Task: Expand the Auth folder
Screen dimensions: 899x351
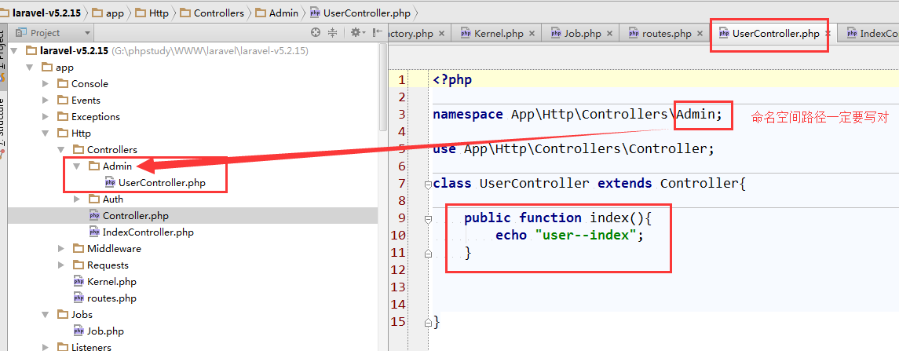Action: tap(77, 199)
